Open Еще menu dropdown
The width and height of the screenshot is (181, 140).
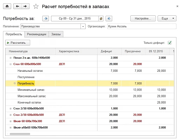167,19
